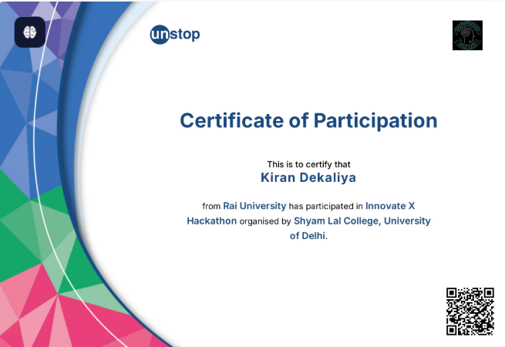The height and width of the screenshot is (347, 505).
Task: Click the name 'Kiran Dekaliya'
Action: (x=308, y=177)
